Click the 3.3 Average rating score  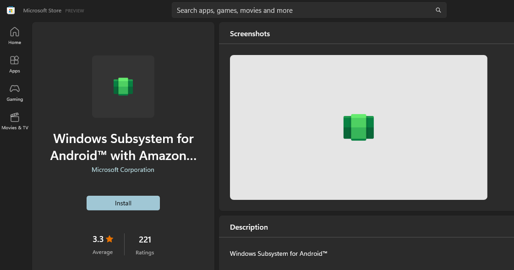[98, 239]
